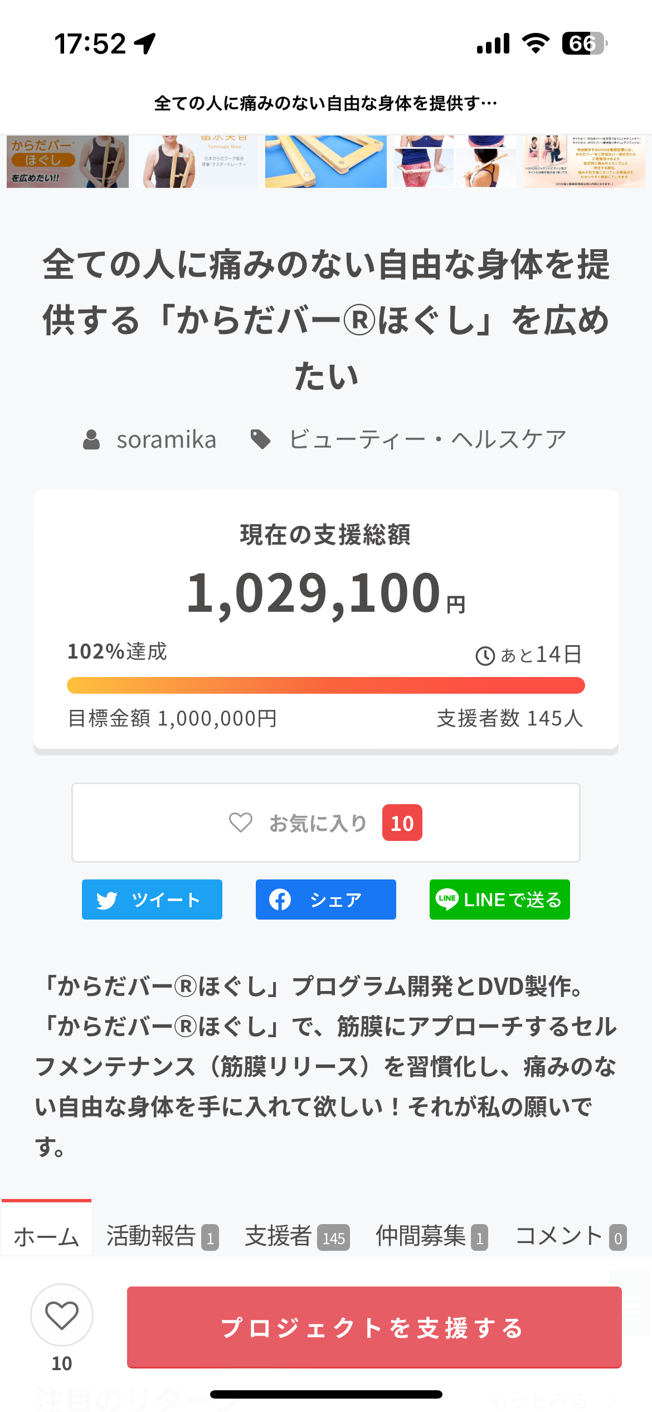This screenshot has width=652, height=1412.
Task: Click the funding progress bar
Action: (326, 685)
